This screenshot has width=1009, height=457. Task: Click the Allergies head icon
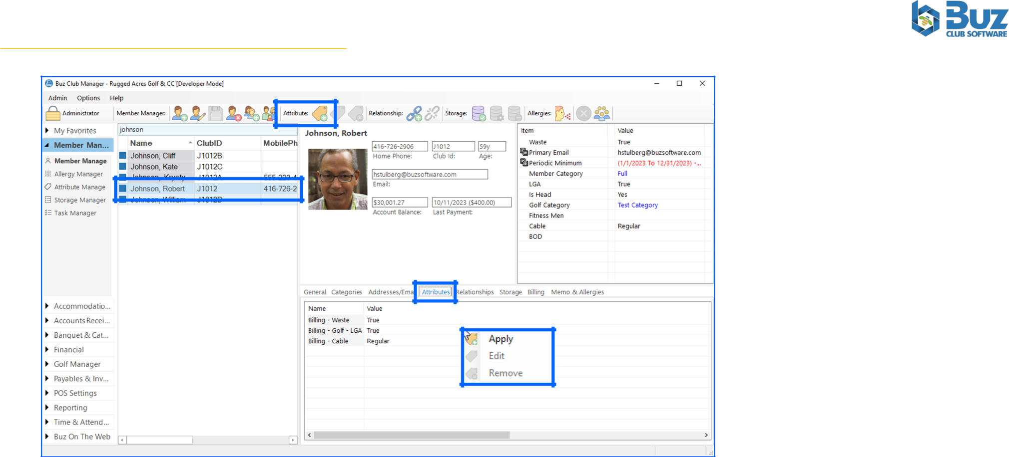(x=562, y=113)
